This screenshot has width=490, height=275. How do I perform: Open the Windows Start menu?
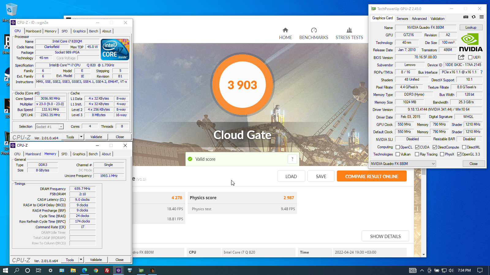point(5,270)
